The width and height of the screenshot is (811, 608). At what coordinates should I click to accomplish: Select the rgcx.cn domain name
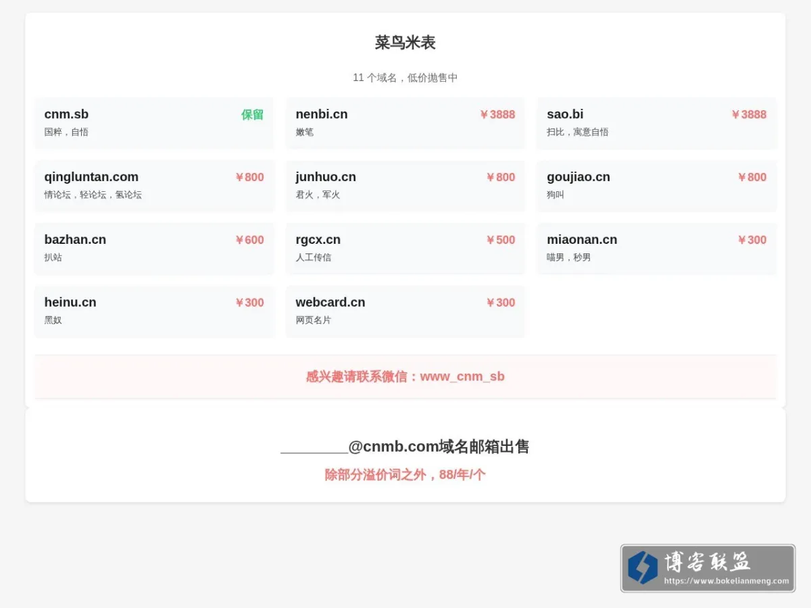(318, 240)
